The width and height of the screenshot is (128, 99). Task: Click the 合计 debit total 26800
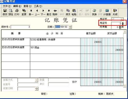[x=98, y=82]
